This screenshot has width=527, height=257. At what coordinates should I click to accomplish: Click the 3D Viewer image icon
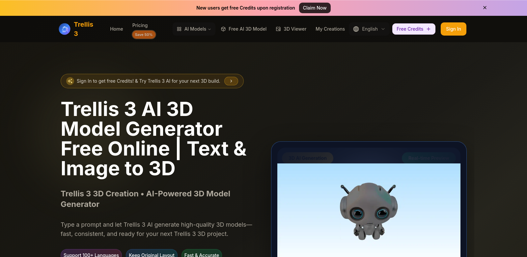tap(278, 29)
